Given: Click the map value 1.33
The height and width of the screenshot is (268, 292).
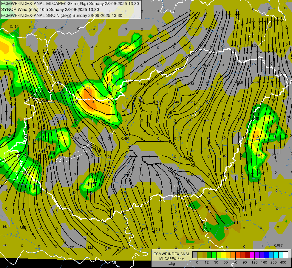Looking at the screenshot, I should [x=191, y=84].
